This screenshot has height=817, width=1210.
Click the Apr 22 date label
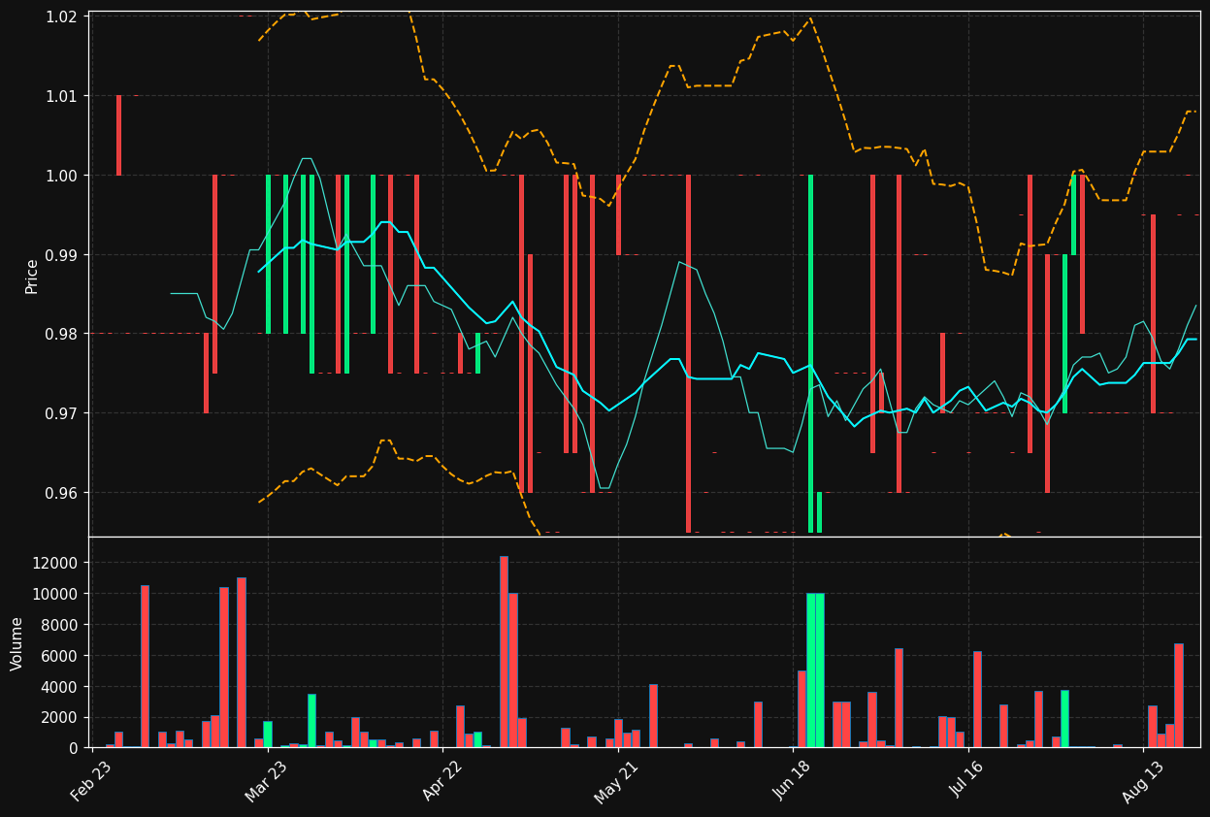coord(441,782)
